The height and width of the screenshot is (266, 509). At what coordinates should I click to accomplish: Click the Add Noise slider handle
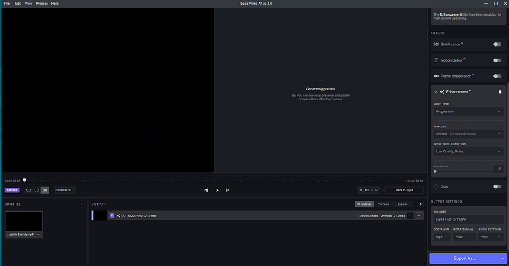pos(435,172)
